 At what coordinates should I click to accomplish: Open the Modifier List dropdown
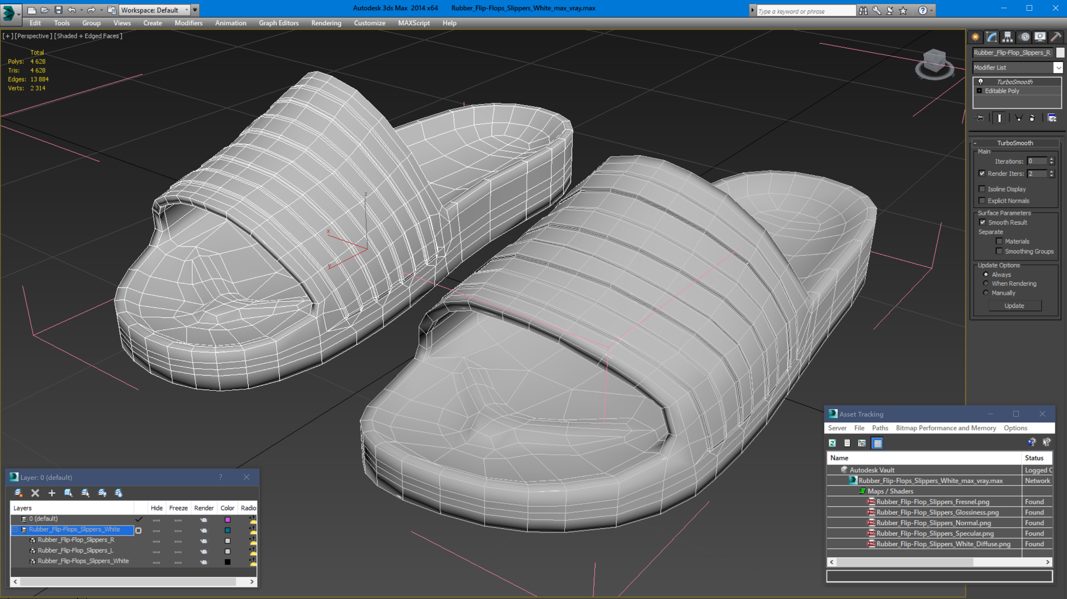click(x=1058, y=67)
